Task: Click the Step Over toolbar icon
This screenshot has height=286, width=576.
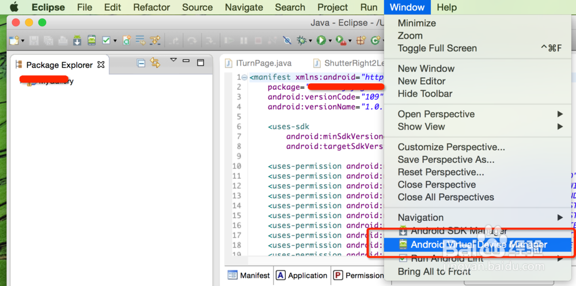Action: click(x=191, y=40)
